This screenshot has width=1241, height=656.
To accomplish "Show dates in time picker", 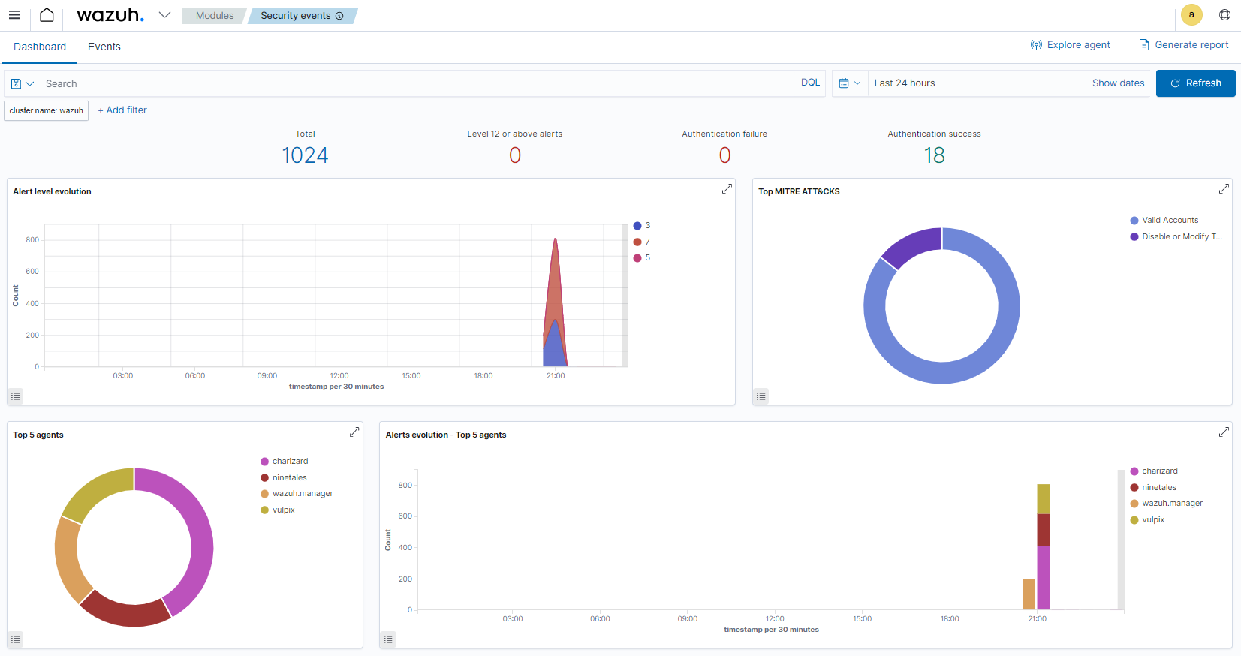I will (1118, 83).
